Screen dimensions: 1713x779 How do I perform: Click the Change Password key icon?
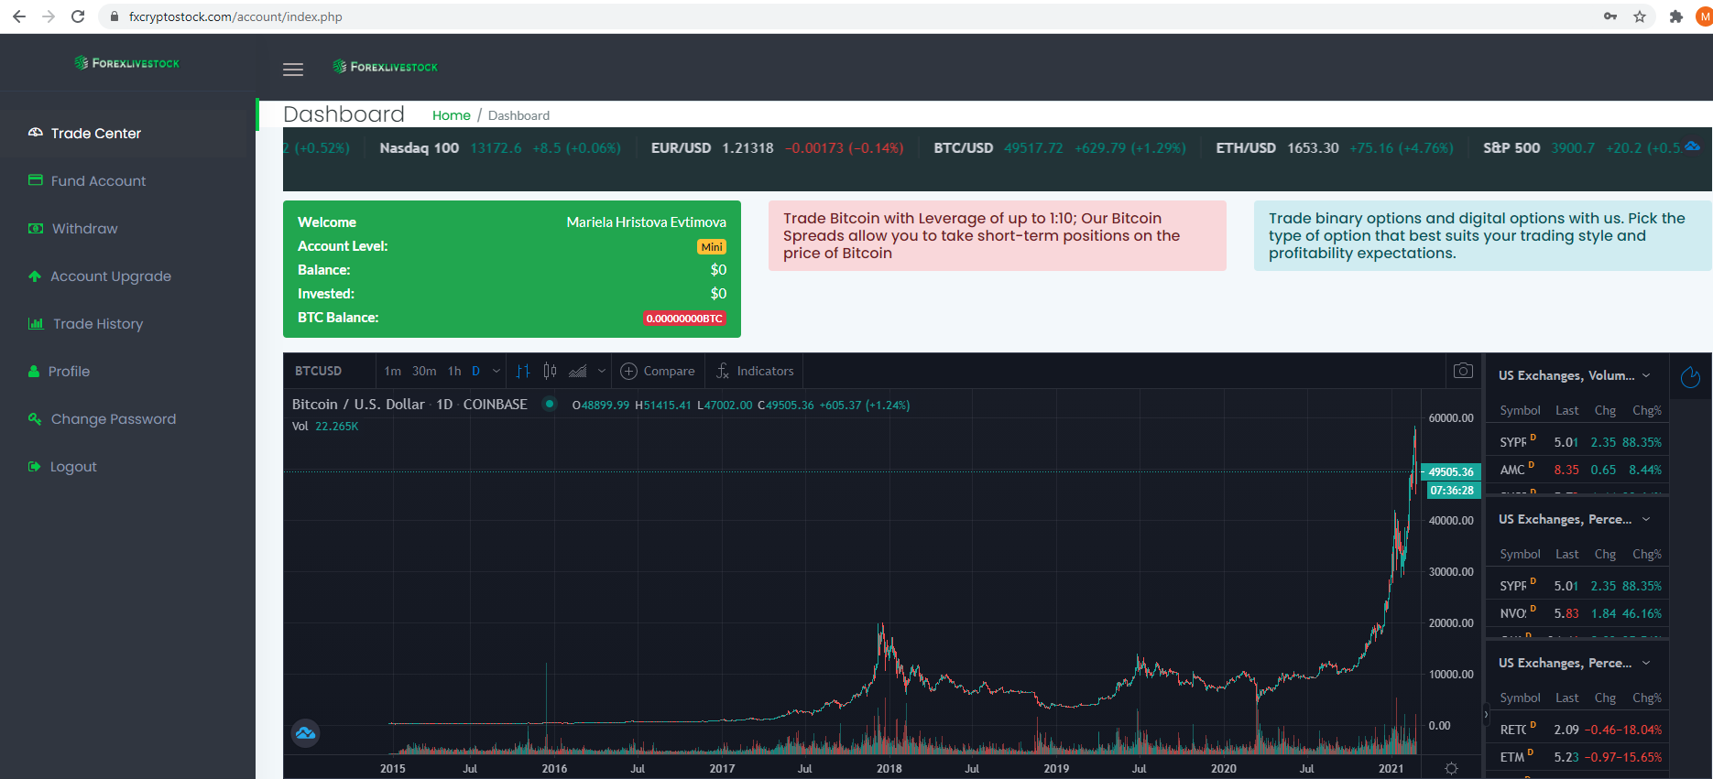pyautogui.click(x=35, y=418)
